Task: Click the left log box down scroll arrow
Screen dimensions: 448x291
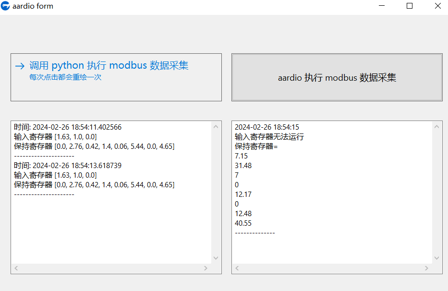Action: point(216,258)
